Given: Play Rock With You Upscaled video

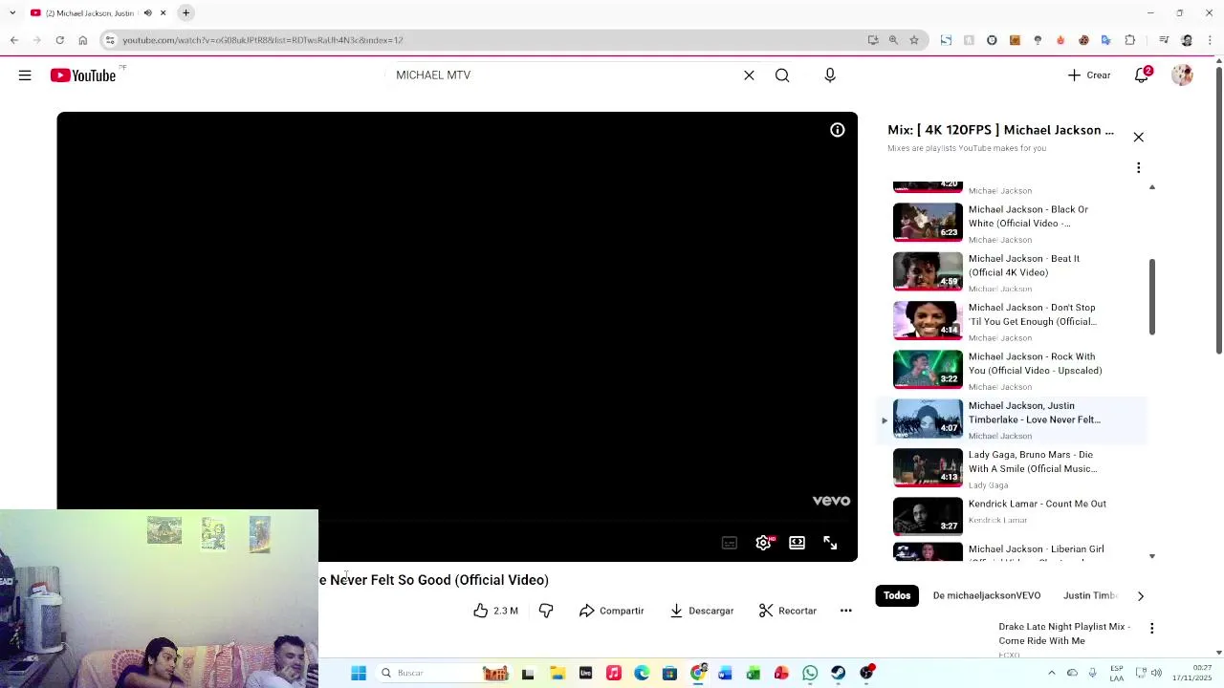Looking at the screenshot, I should (x=1014, y=370).
